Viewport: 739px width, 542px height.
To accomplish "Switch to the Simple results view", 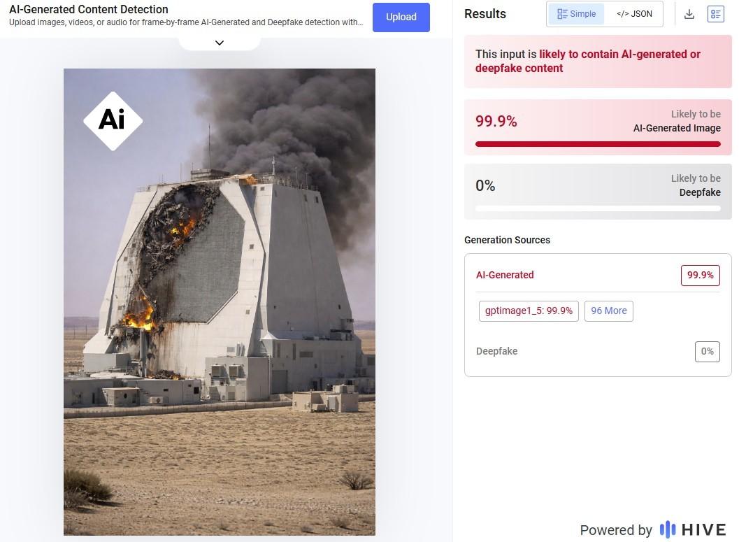I will [576, 14].
